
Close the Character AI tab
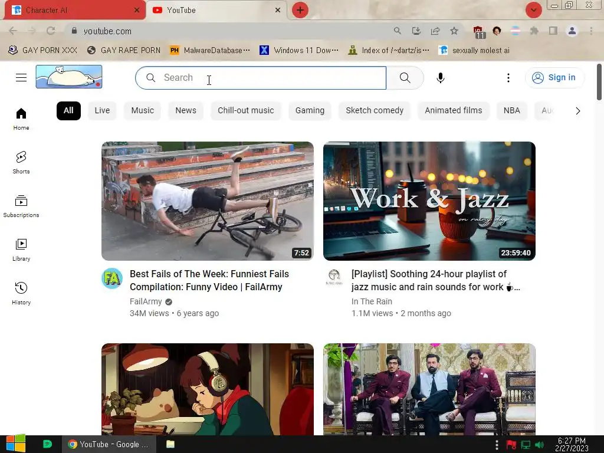136,10
